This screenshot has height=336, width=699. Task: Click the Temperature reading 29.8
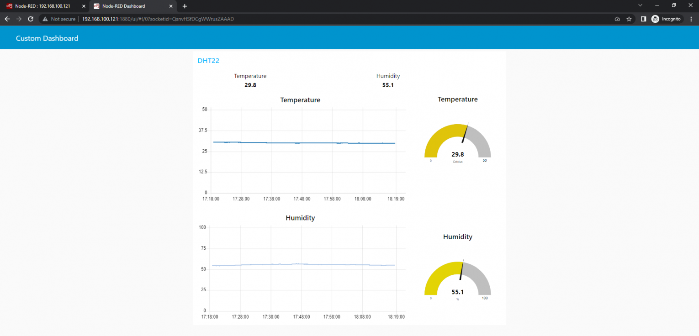point(250,85)
